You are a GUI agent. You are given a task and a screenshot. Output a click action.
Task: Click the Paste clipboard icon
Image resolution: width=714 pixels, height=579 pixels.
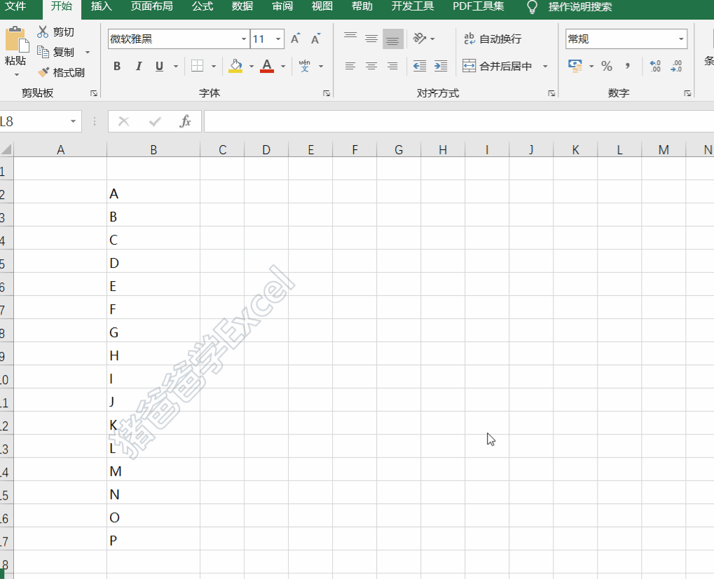pyautogui.click(x=16, y=39)
